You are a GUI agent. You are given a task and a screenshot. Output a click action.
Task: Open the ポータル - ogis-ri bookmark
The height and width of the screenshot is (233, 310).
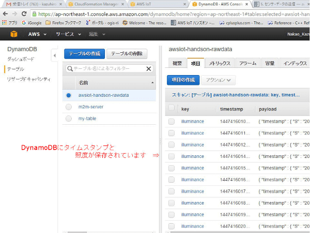[102, 23]
